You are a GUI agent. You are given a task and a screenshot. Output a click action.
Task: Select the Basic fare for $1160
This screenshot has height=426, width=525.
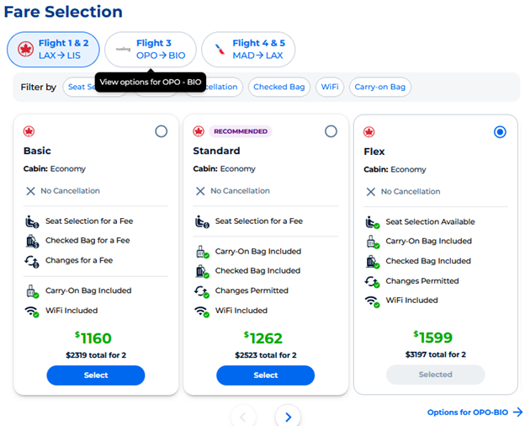pyautogui.click(x=96, y=375)
